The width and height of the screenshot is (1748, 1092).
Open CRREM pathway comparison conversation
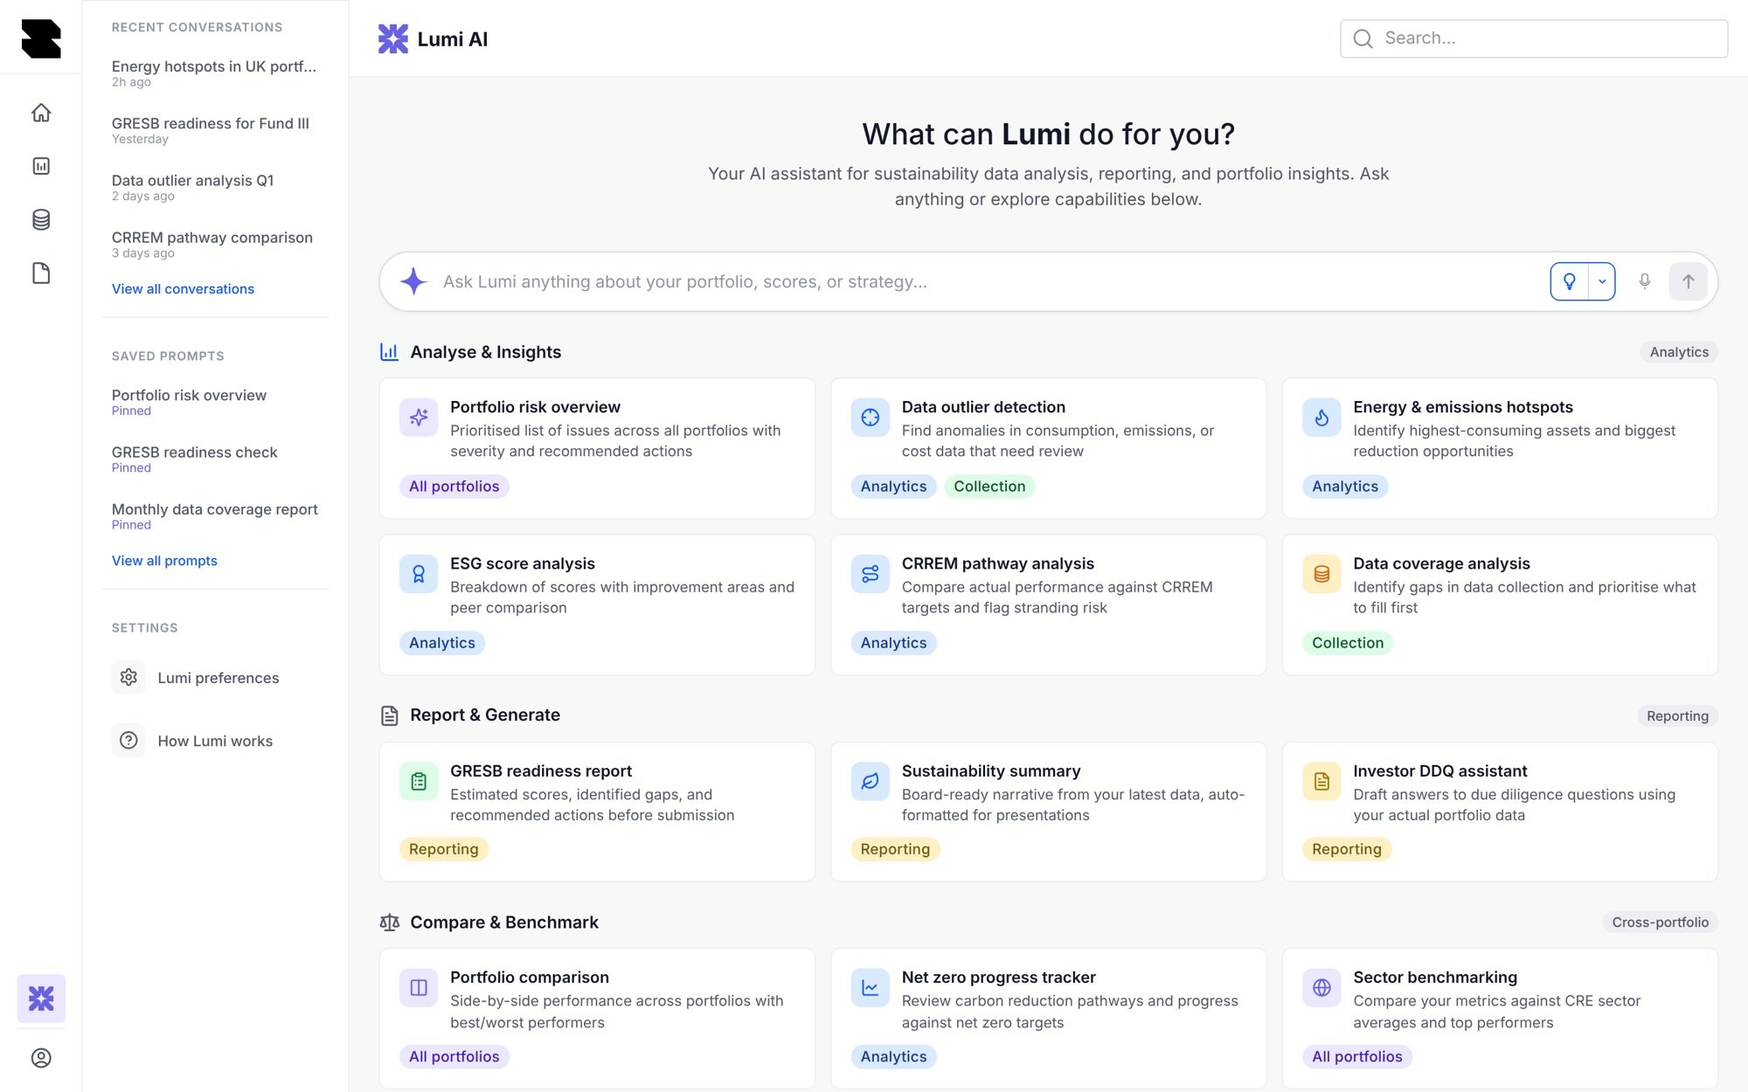click(214, 244)
